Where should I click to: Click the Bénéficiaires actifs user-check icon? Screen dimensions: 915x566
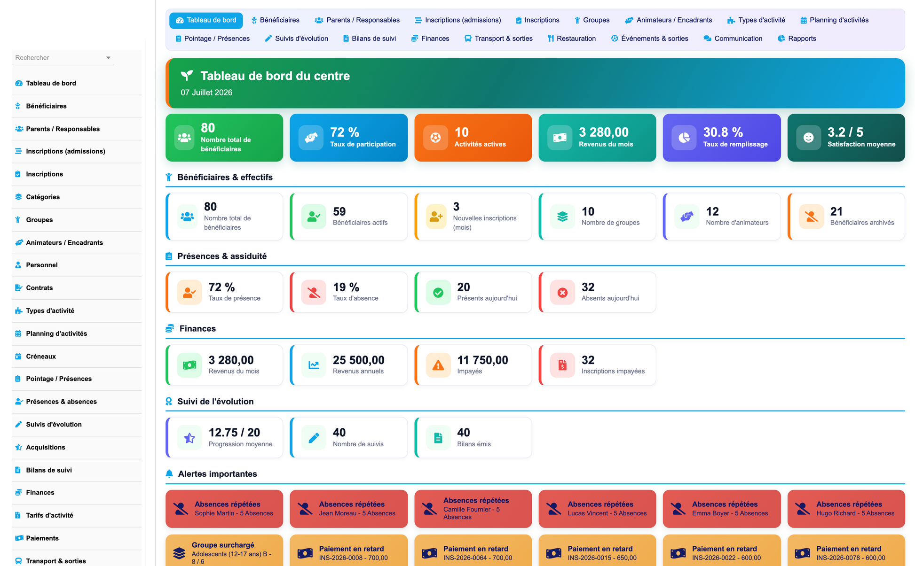click(314, 217)
